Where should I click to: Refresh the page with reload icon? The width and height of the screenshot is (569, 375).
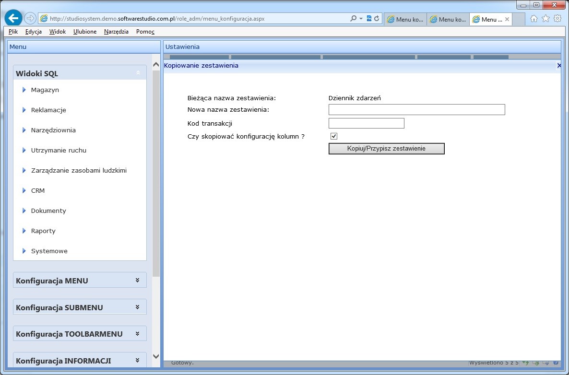click(377, 19)
